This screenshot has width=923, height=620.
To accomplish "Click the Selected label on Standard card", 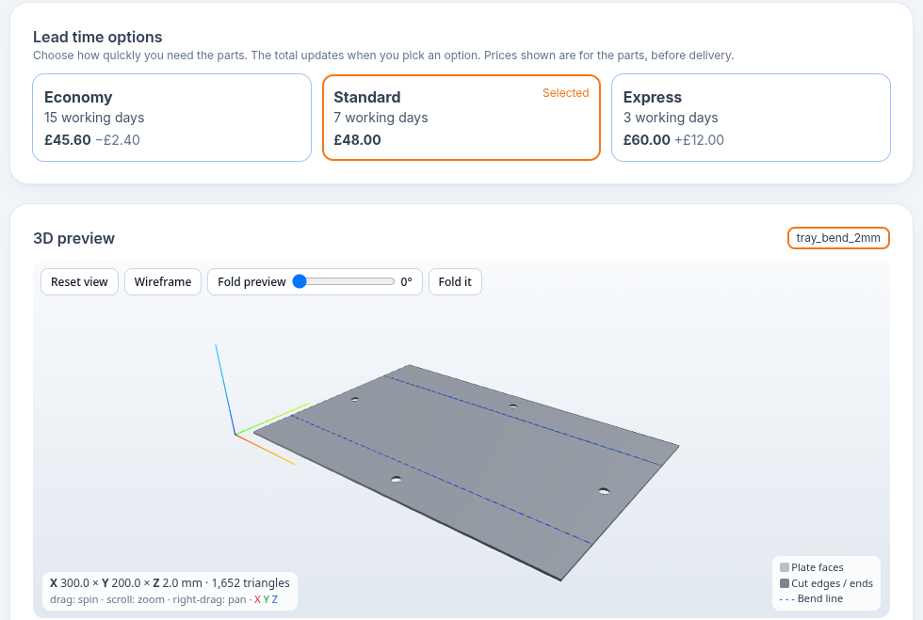I will pyautogui.click(x=566, y=93).
